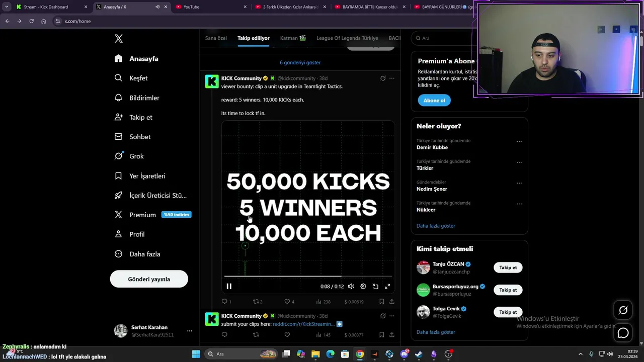Screen dimensions: 644x362
Task: Switch to Stream - Kick Dashboard tab
Action: tap(52, 7)
